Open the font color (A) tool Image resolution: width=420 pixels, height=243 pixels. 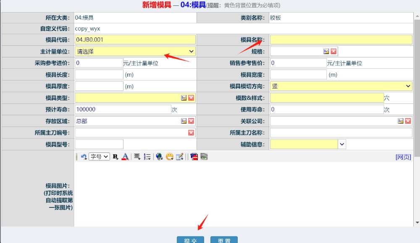coord(125,157)
